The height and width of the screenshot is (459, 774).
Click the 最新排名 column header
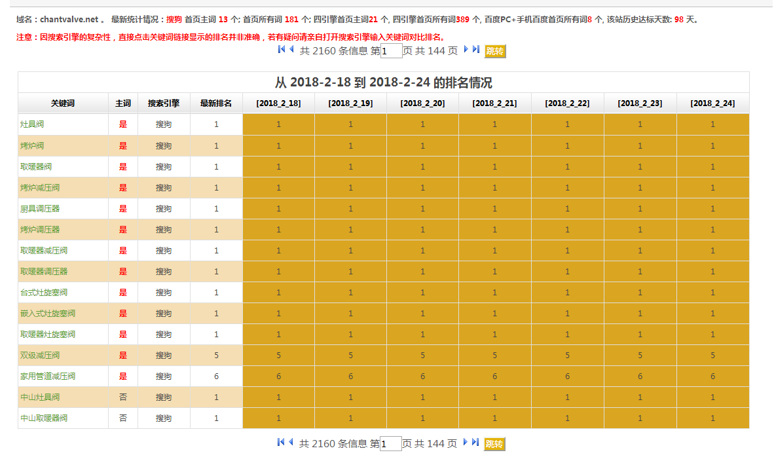pos(216,103)
